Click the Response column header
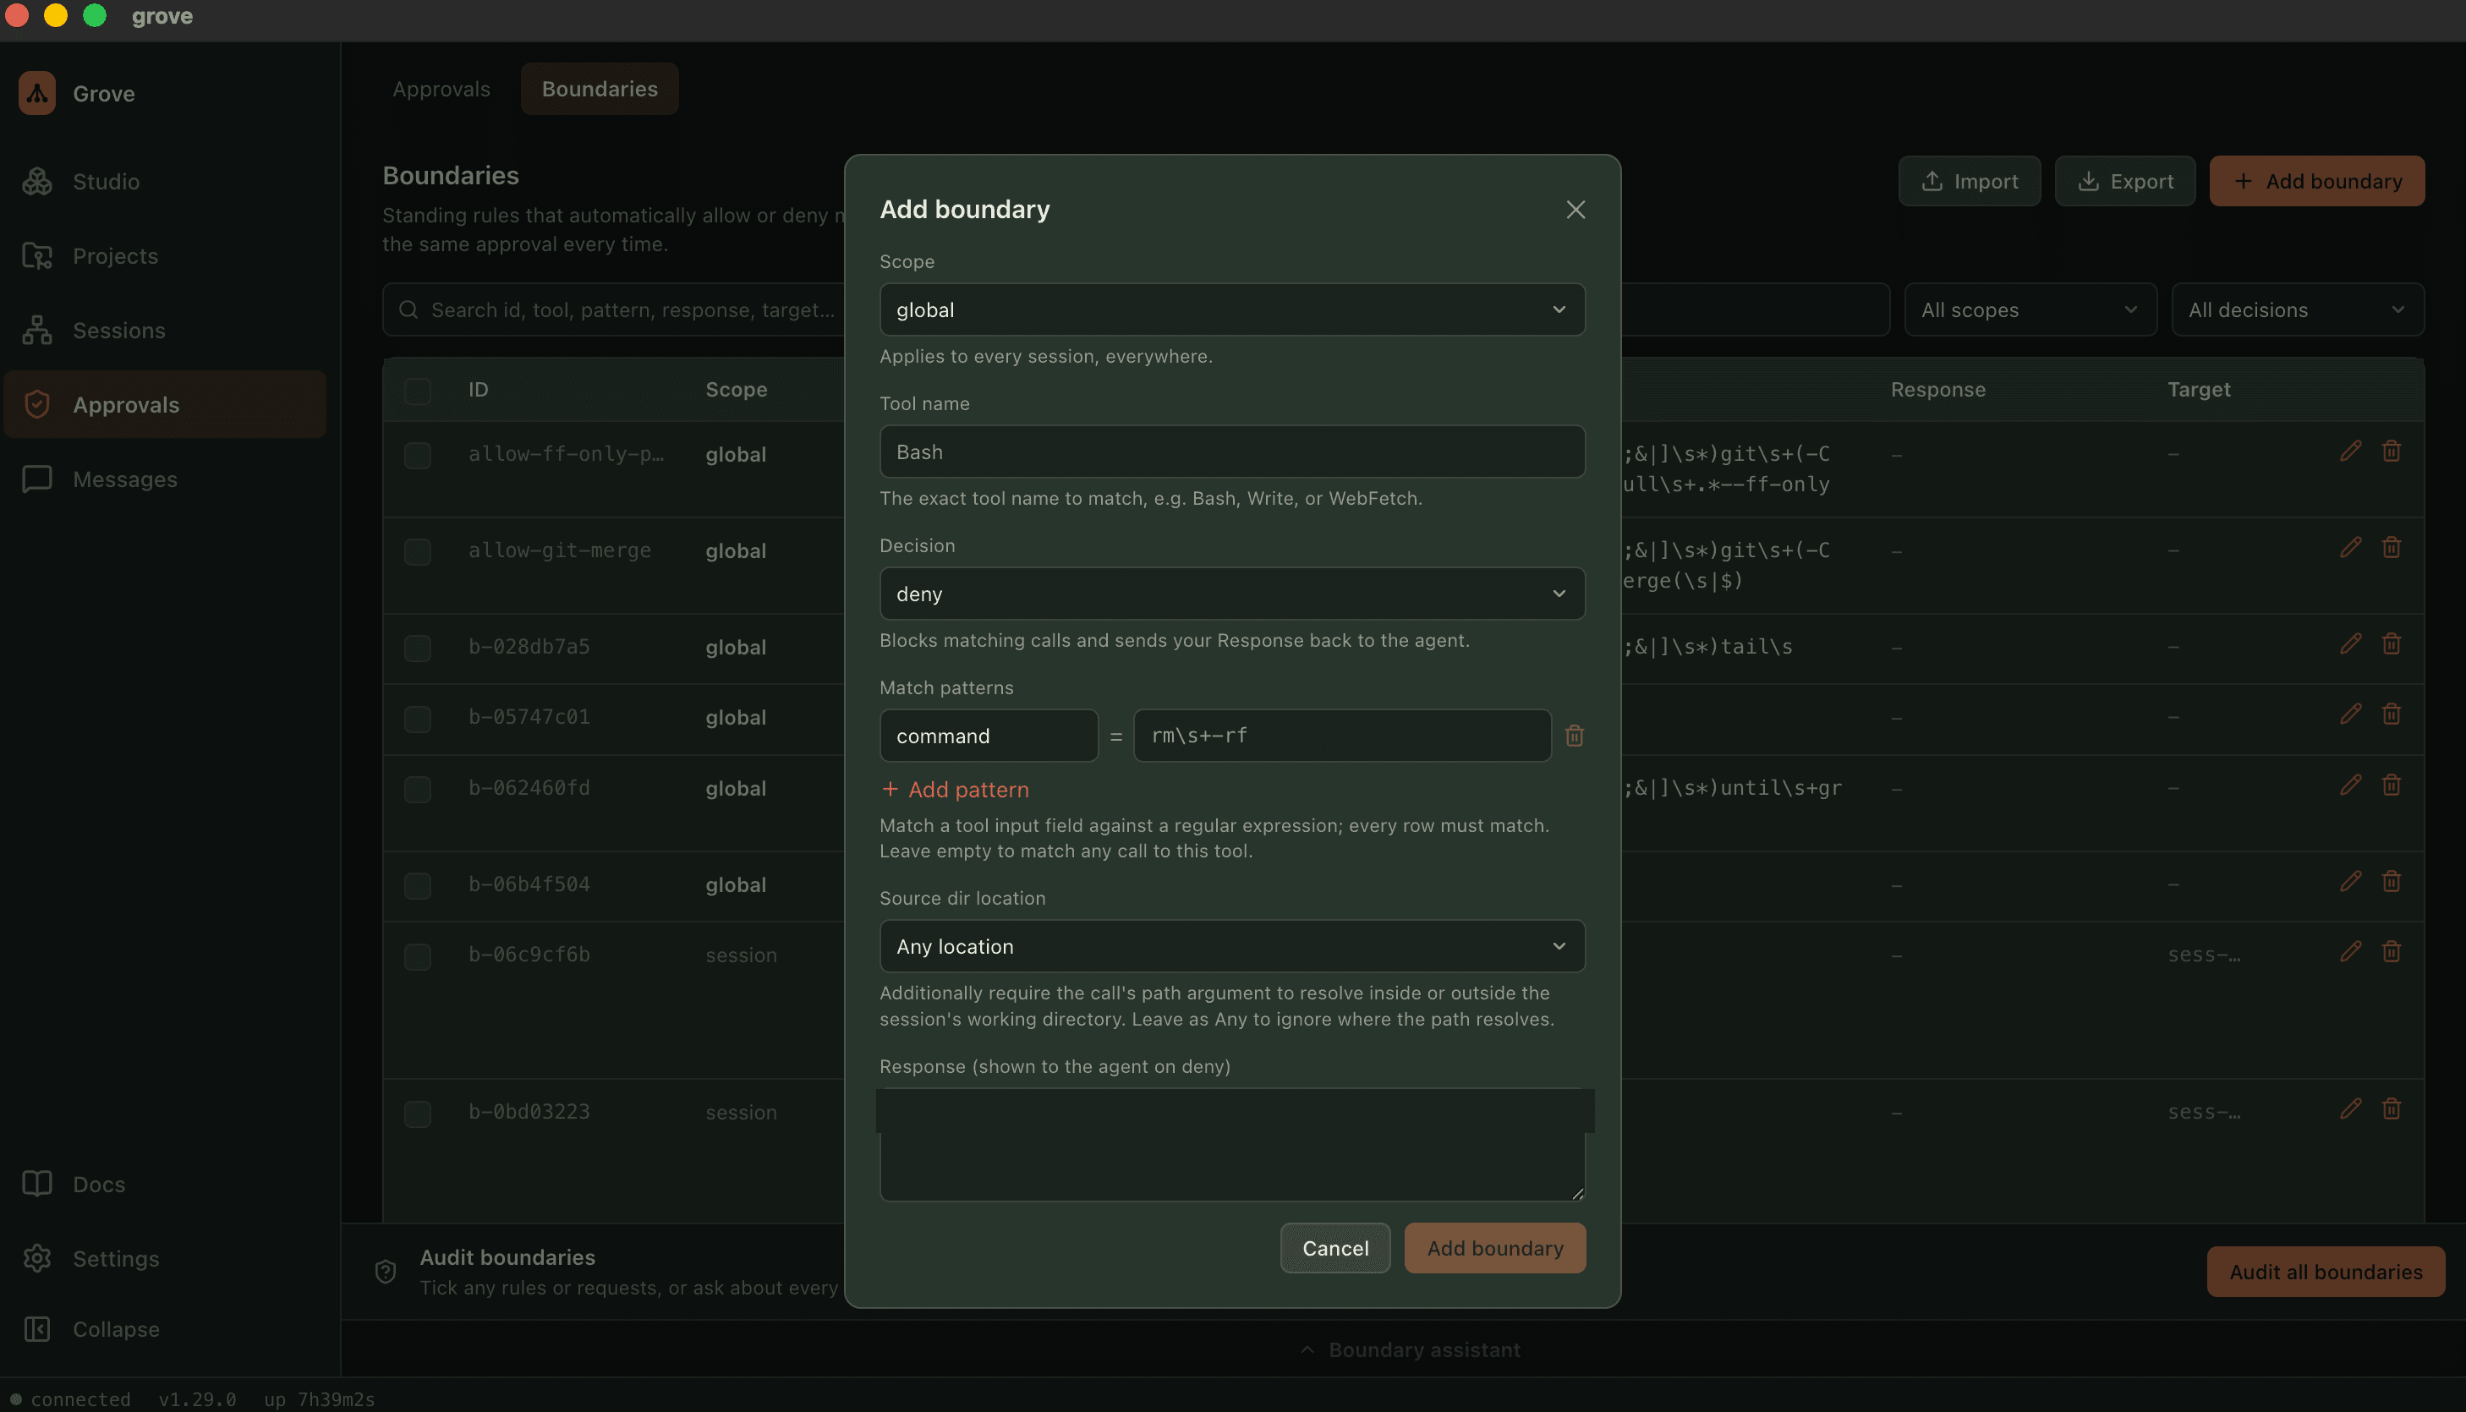The width and height of the screenshot is (2466, 1412). 1937,390
